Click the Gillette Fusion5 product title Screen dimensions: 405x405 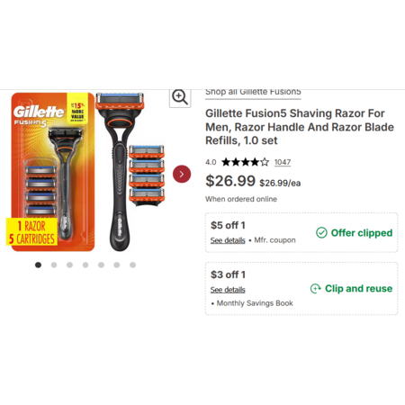click(x=300, y=127)
